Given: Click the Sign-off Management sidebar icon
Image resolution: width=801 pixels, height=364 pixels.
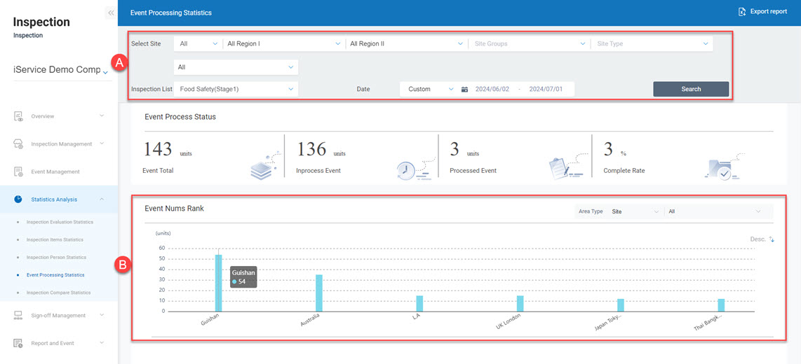Looking at the screenshot, I should point(19,316).
